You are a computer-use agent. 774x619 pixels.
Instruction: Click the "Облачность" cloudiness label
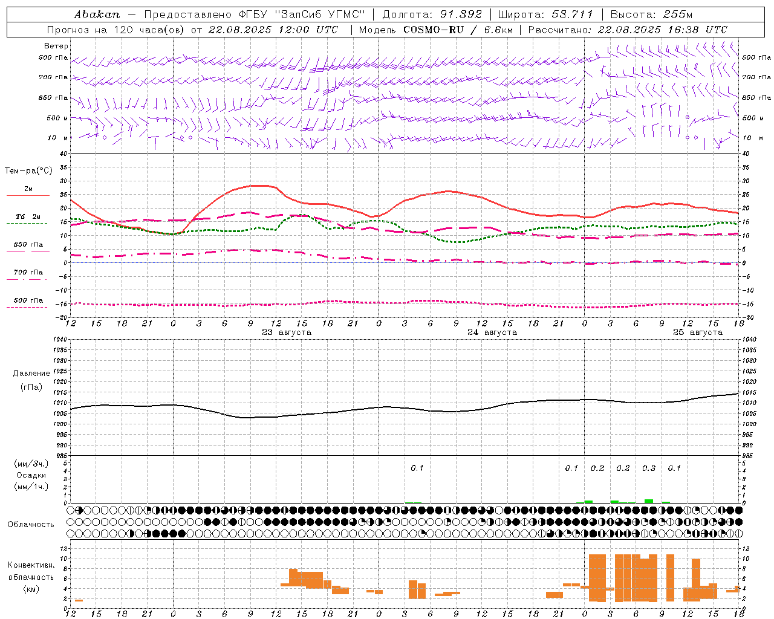tap(31, 525)
